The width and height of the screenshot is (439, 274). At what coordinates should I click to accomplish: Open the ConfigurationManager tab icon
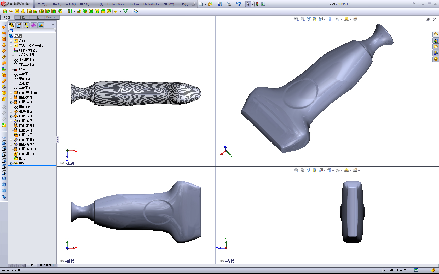pos(26,25)
